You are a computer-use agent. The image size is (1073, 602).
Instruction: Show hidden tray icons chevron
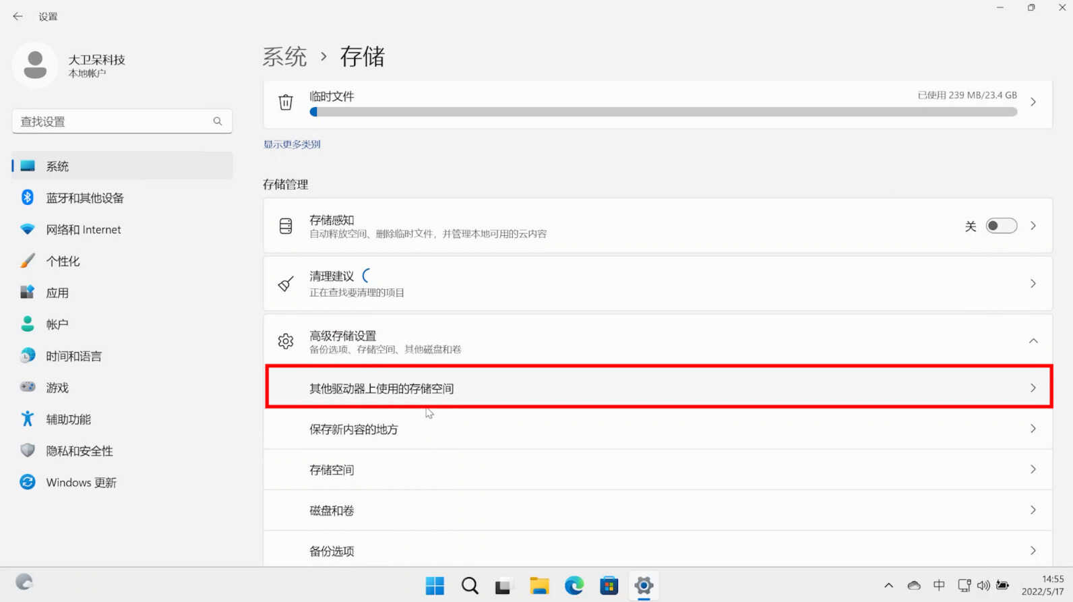click(x=888, y=585)
